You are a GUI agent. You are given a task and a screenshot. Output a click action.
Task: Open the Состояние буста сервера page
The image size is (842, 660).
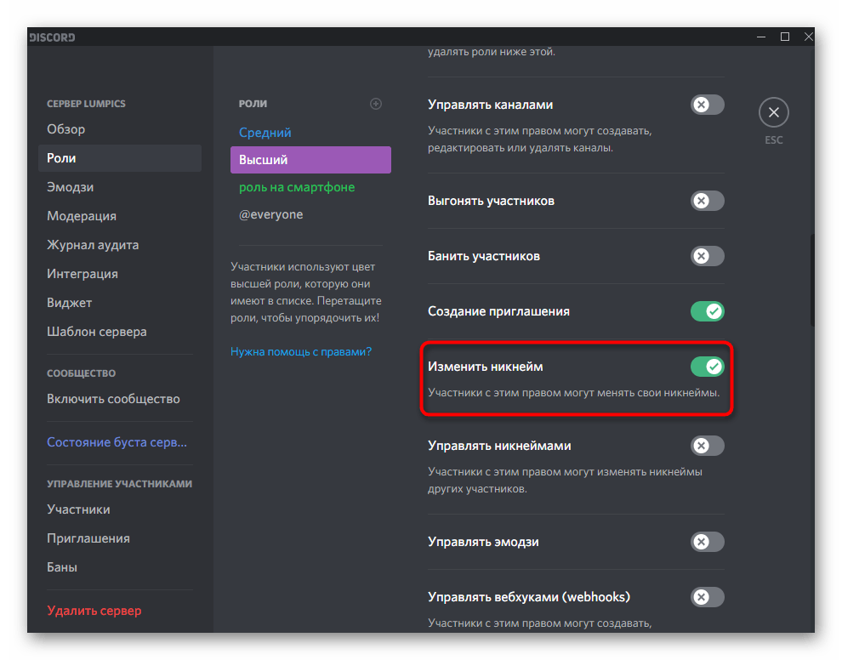pyautogui.click(x=117, y=442)
